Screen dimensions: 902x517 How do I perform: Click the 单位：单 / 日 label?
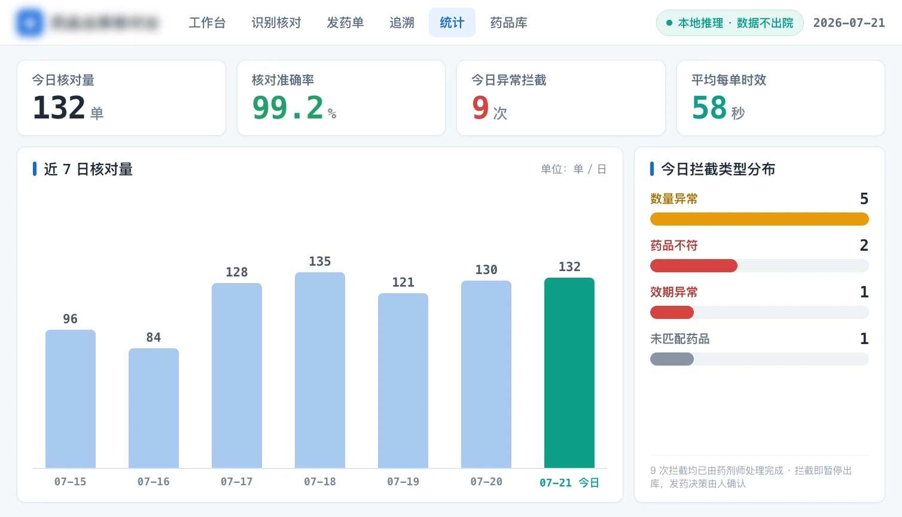tap(574, 169)
